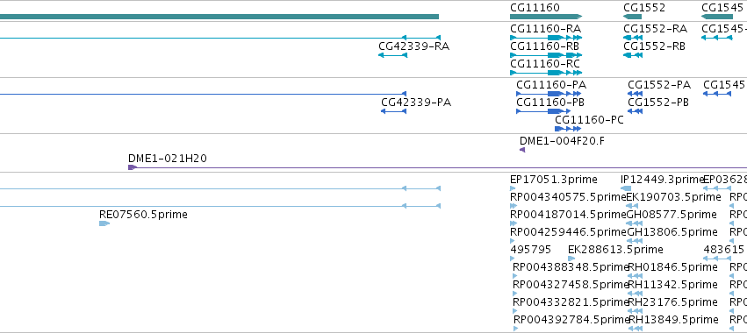Click the CG1552 gene arrow glyph

(632, 17)
